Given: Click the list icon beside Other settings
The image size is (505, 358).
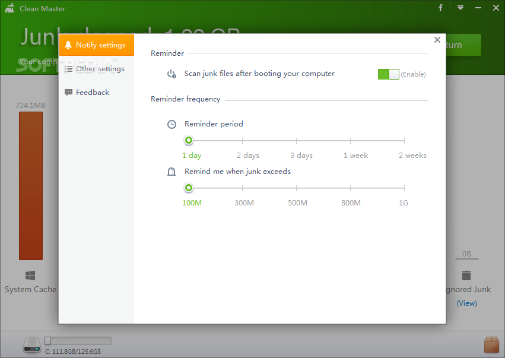Looking at the screenshot, I should click(x=68, y=69).
